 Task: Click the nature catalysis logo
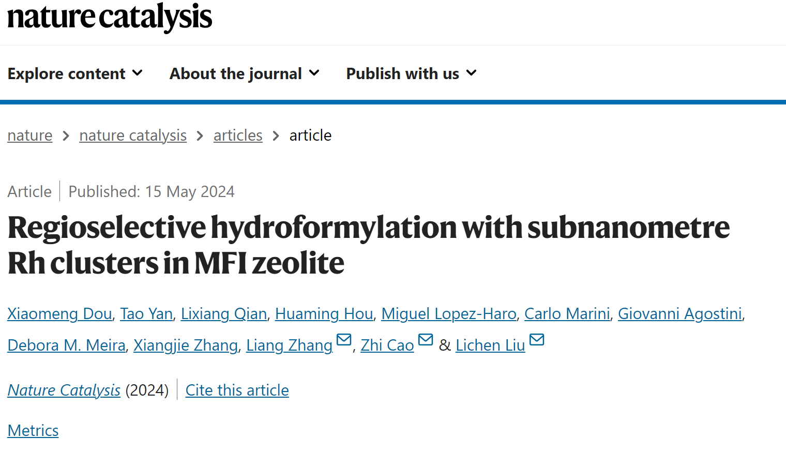pyautogui.click(x=110, y=16)
